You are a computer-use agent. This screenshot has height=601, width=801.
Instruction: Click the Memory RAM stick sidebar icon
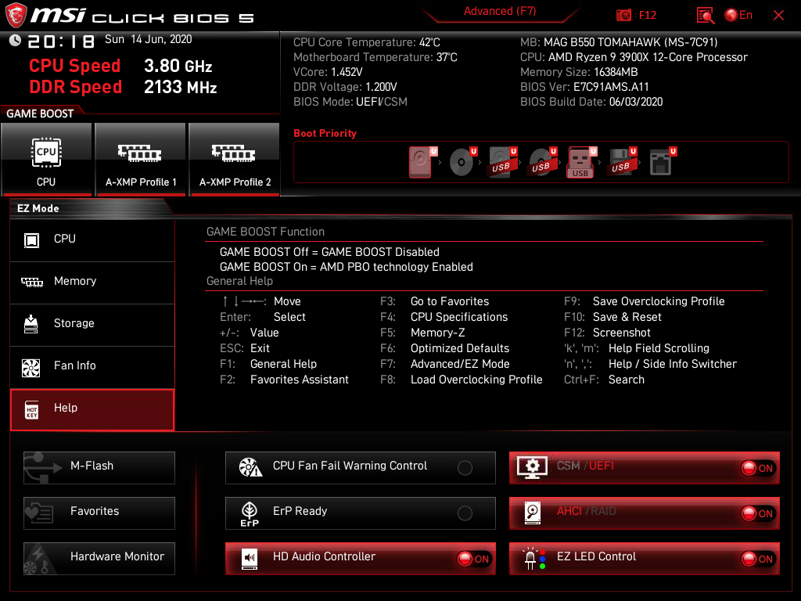[x=31, y=282]
